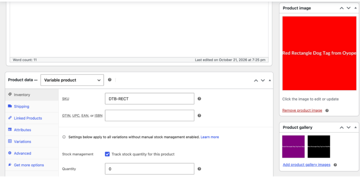Click the Product gallery heading

point(297,127)
